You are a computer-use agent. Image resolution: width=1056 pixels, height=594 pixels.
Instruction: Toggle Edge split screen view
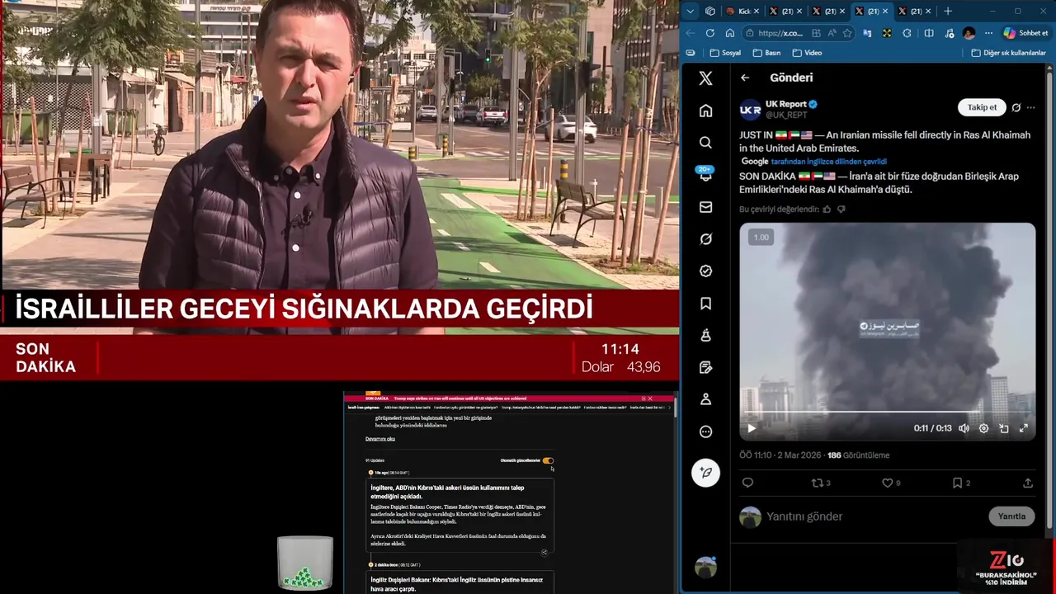pyautogui.click(x=929, y=33)
